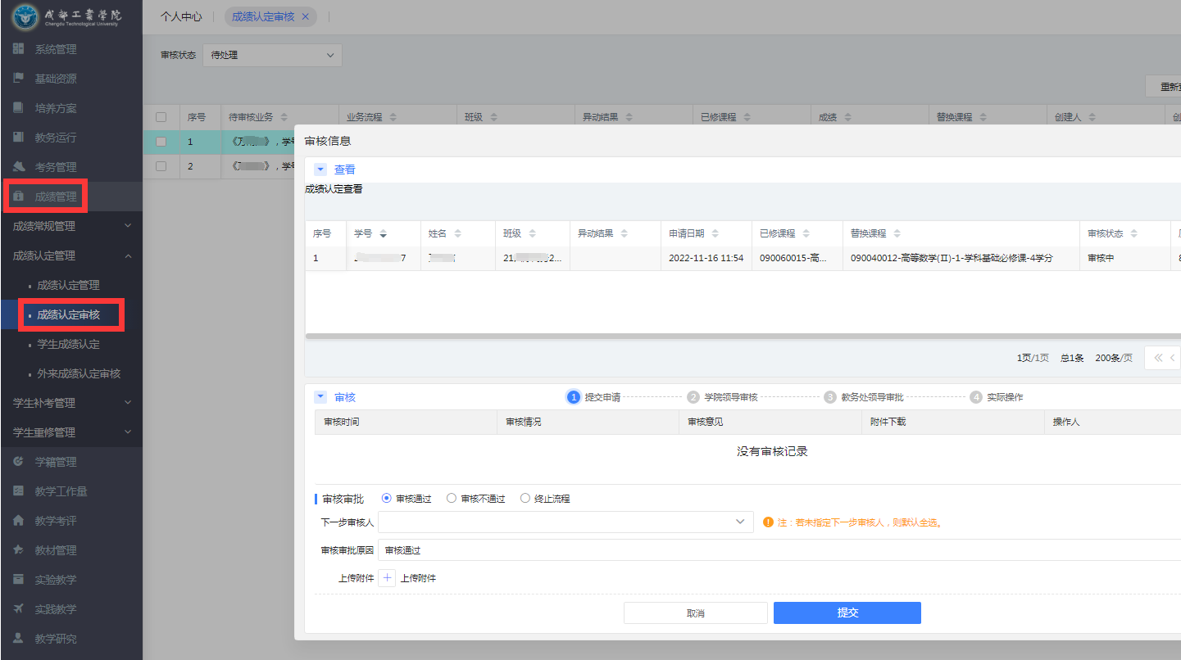This screenshot has height=660, width=1181.
Task: Click the 教学工作量 sidebar icon
Action: [x=19, y=491]
